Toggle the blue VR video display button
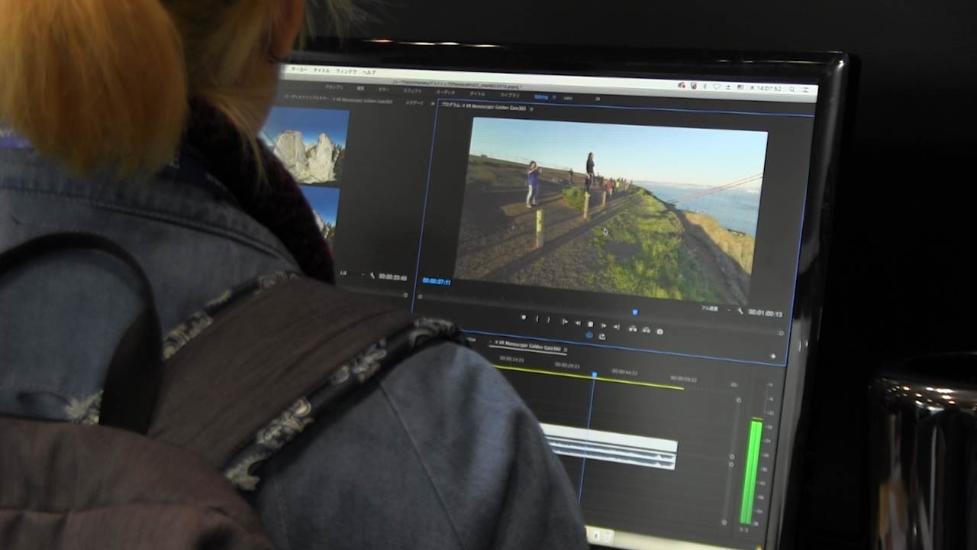 [x=589, y=335]
